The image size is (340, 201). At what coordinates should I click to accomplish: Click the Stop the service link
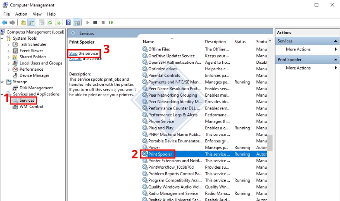pyautogui.click(x=73, y=53)
